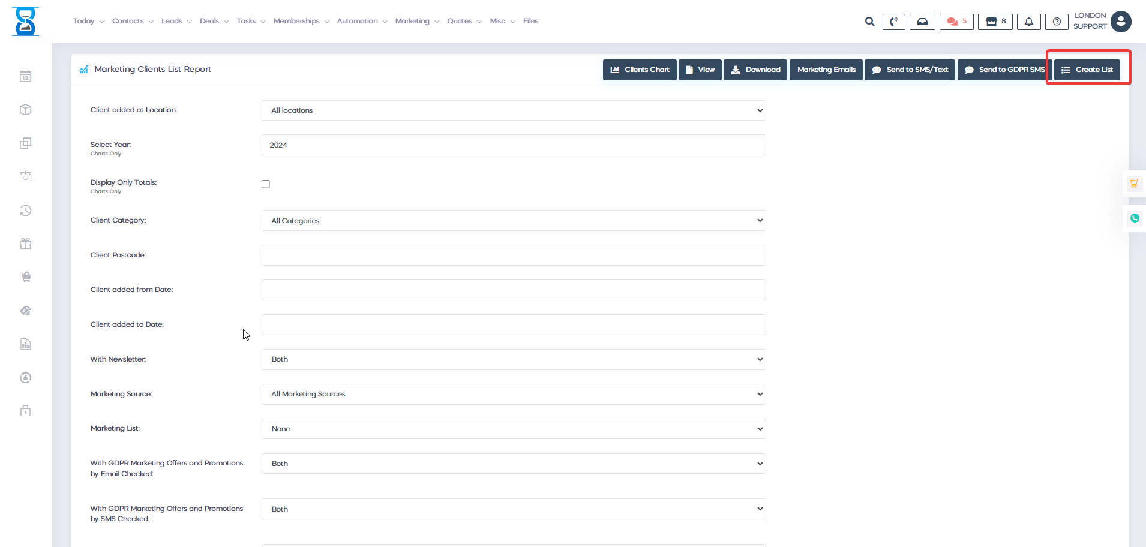Screen dimensions: 1146x547
Task: Expand the Client added at Location dropdown
Action: coord(513,110)
